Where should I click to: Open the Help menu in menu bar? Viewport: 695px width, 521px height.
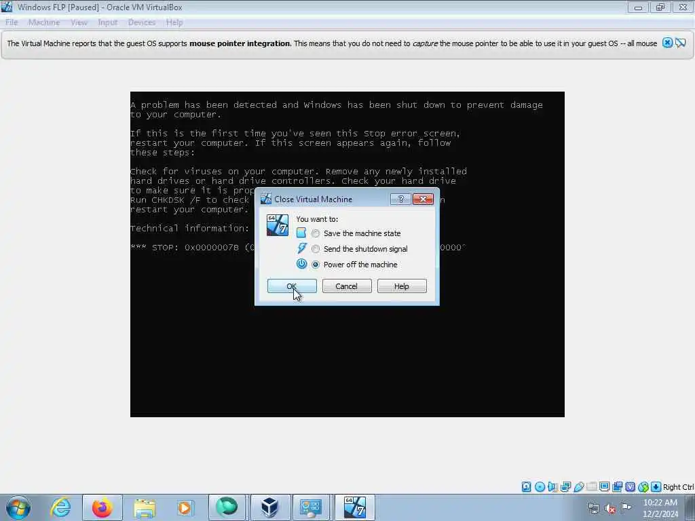click(x=174, y=22)
